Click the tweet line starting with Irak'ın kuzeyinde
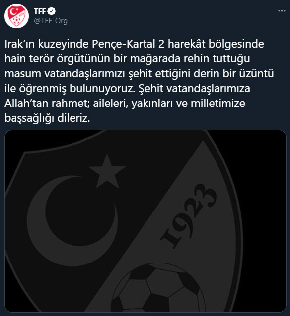This screenshot has height=316, width=290. pos(134,44)
